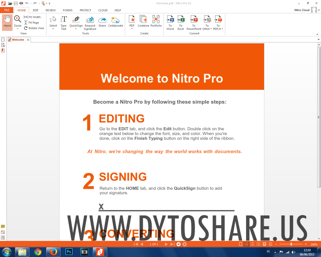
Task: Switch to continuous page layout
Action: [246, 244]
